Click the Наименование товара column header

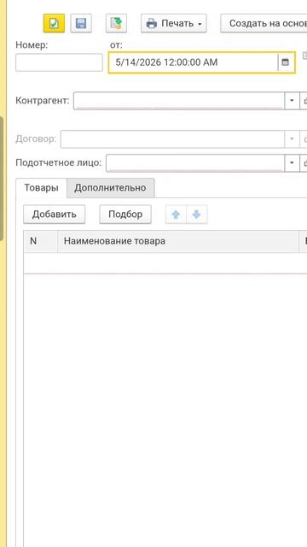178,241
